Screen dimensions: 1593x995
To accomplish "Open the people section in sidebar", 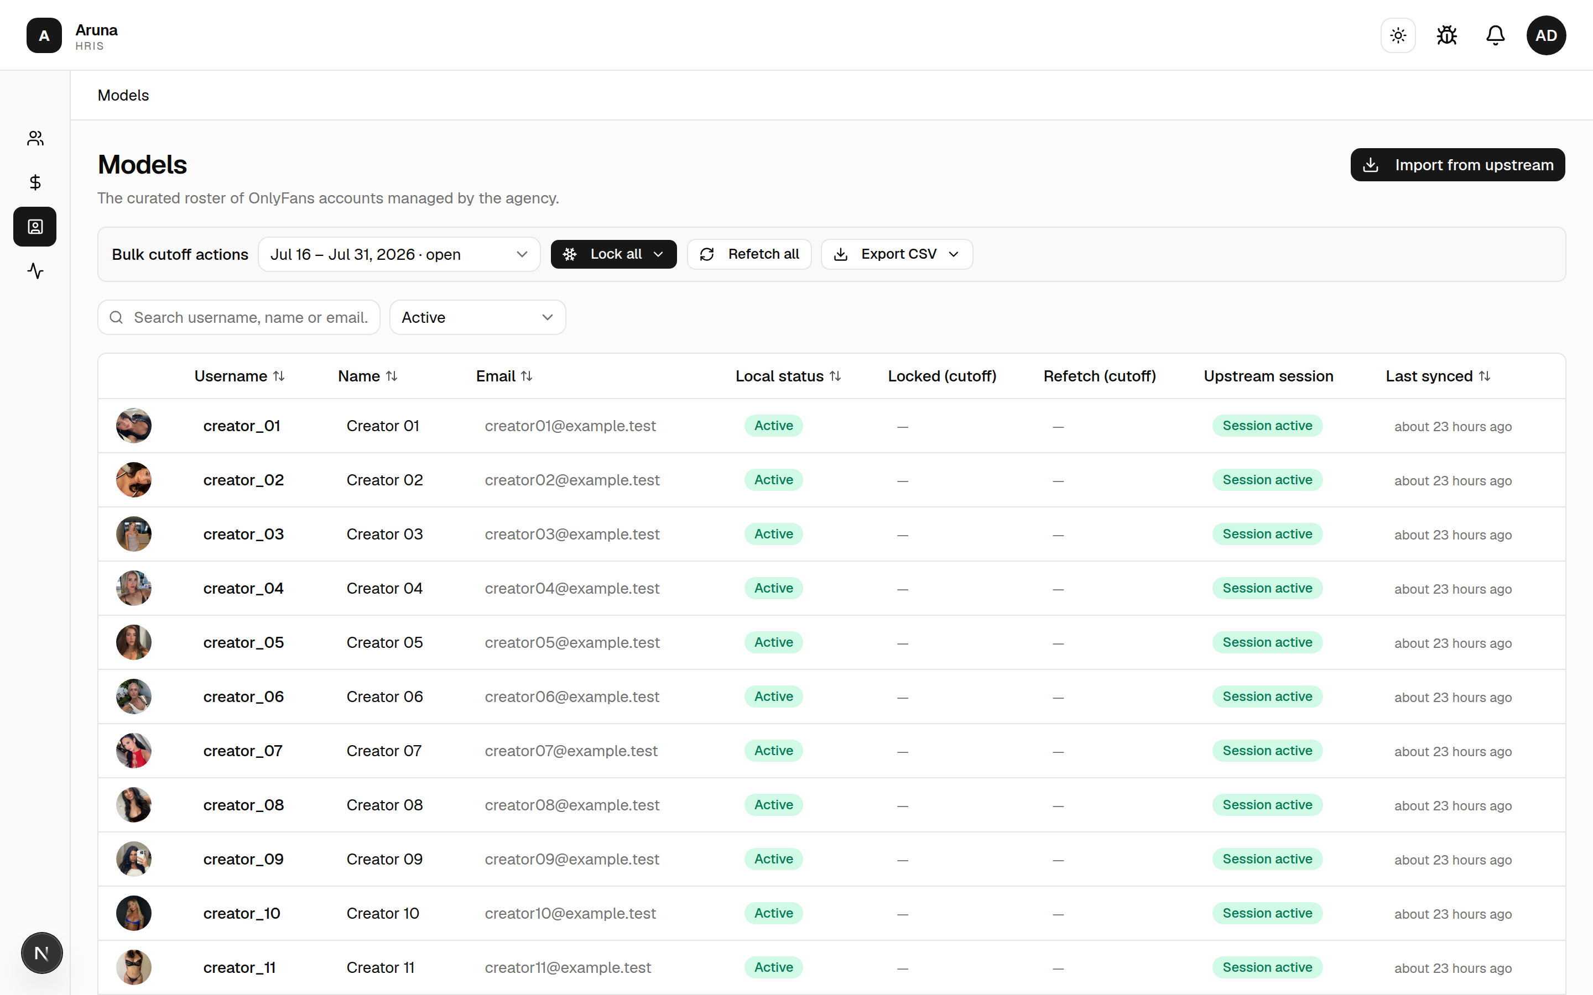I will point(35,138).
